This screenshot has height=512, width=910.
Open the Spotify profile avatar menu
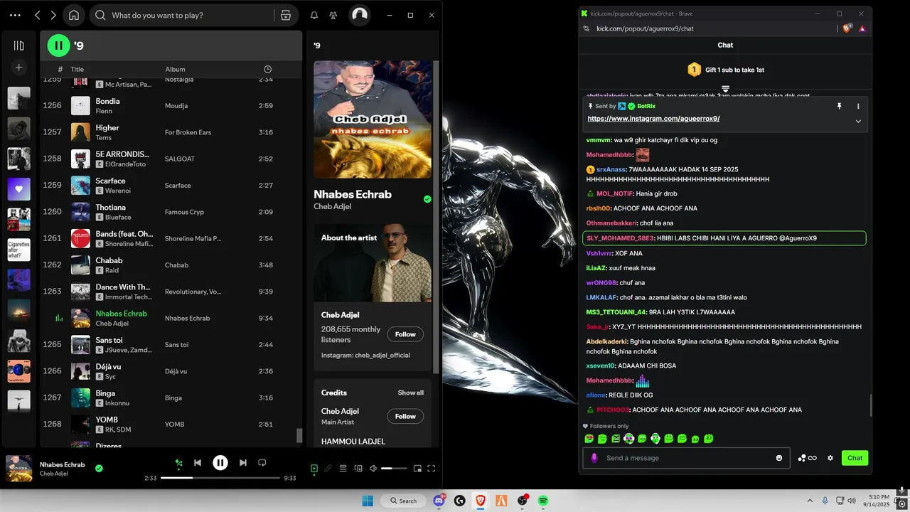(x=360, y=15)
